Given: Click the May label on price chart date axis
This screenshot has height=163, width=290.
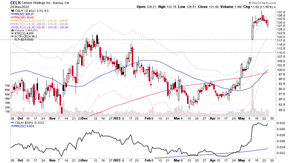Looking at the screenshot, I should click(x=242, y=118).
